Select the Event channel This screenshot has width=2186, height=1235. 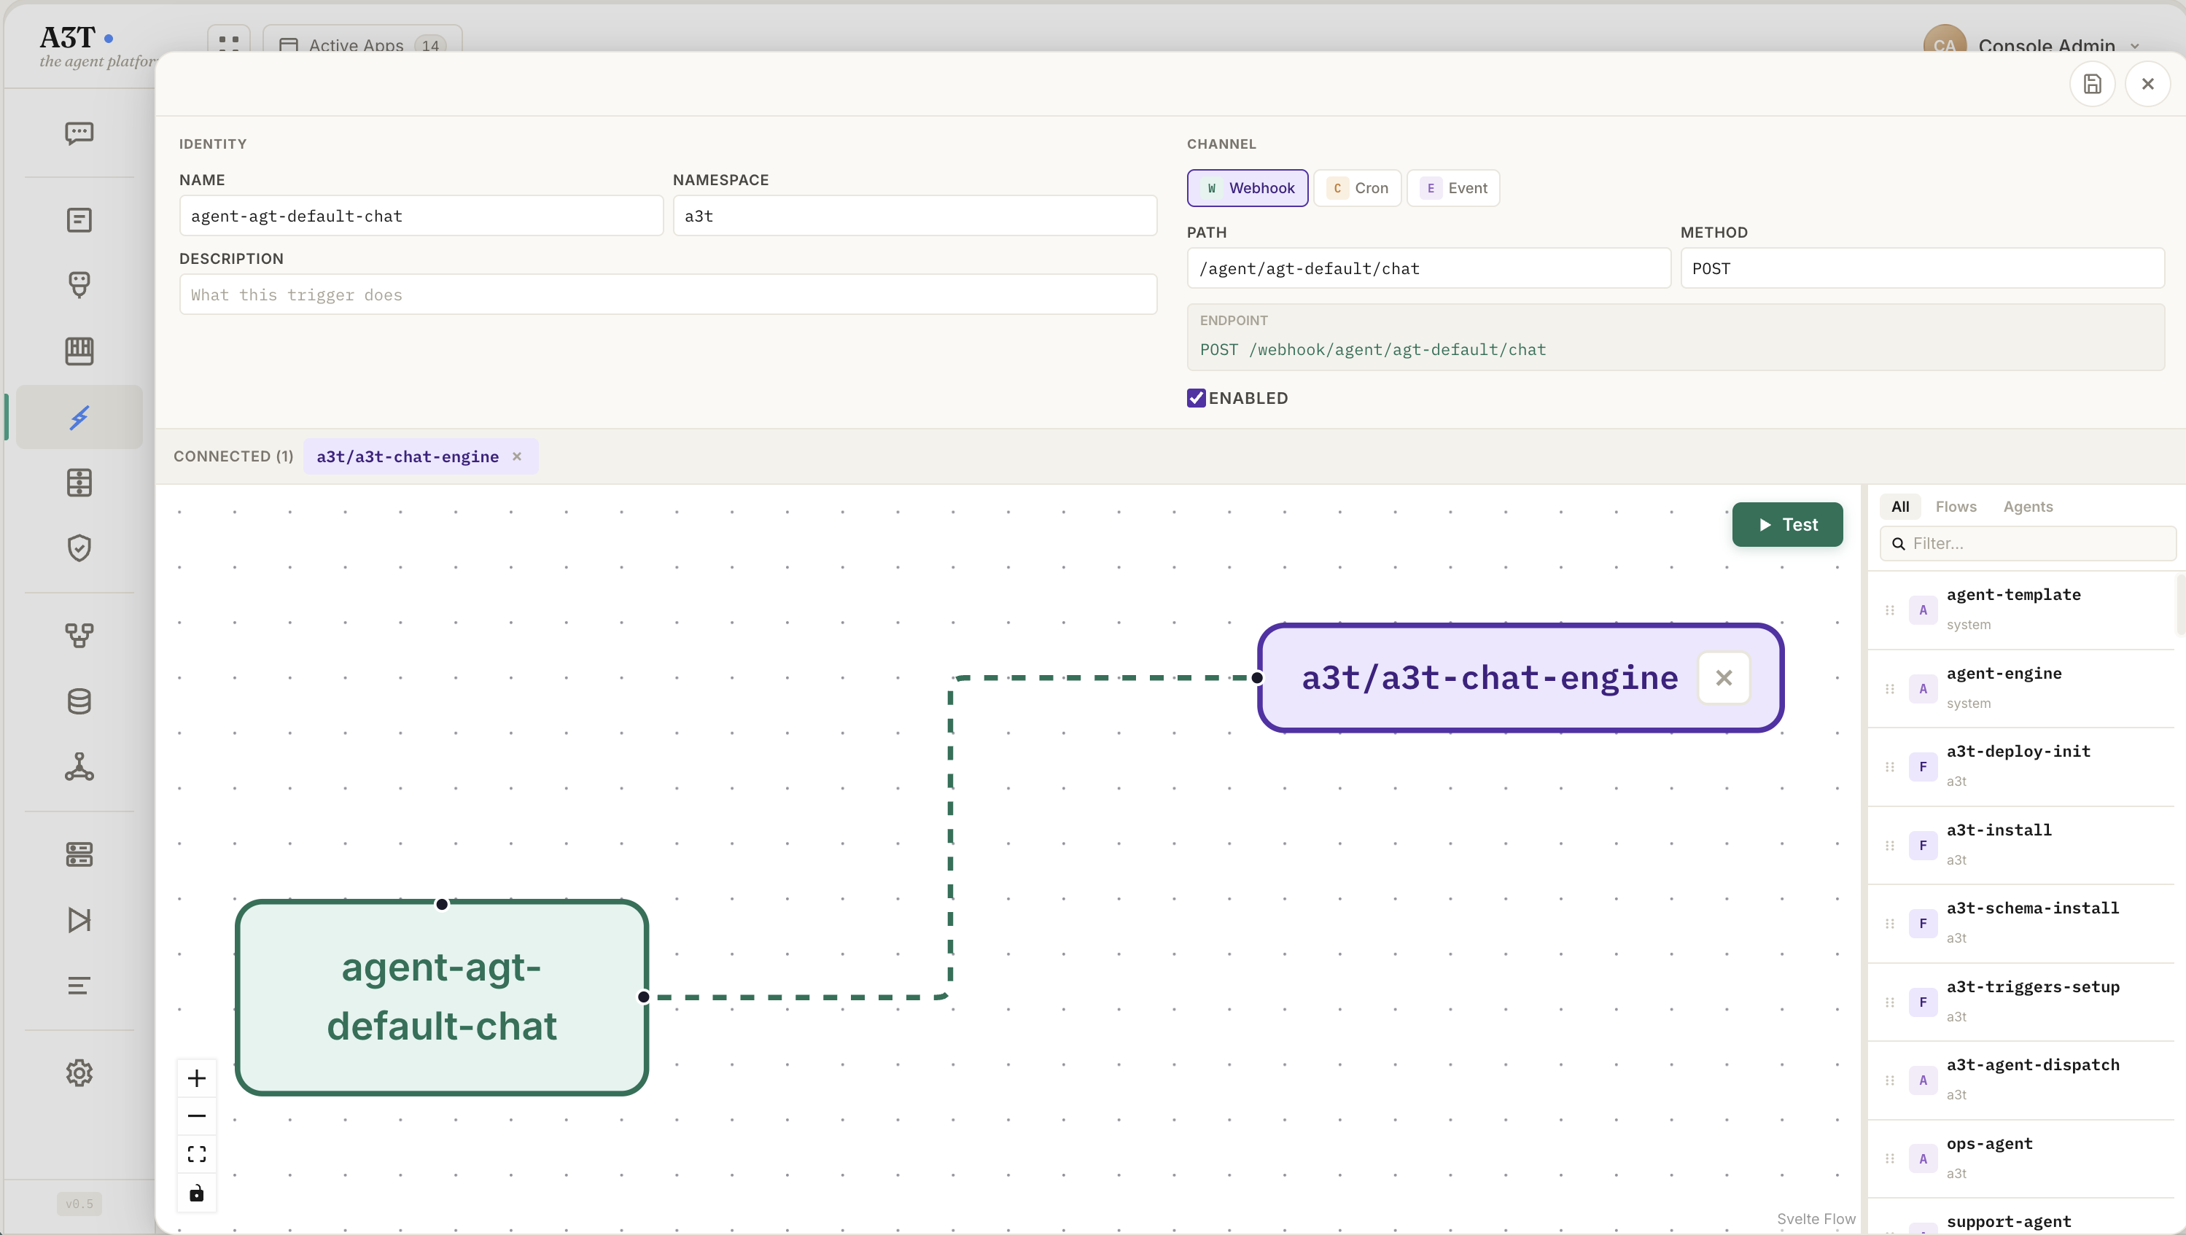click(x=1454, y=188)
